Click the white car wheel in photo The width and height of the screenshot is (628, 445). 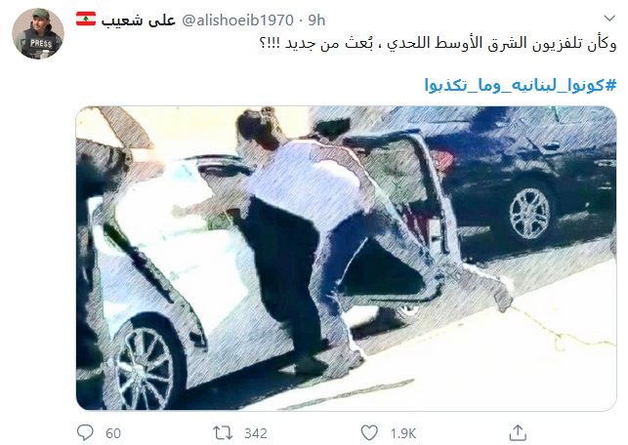pos(147,366)
